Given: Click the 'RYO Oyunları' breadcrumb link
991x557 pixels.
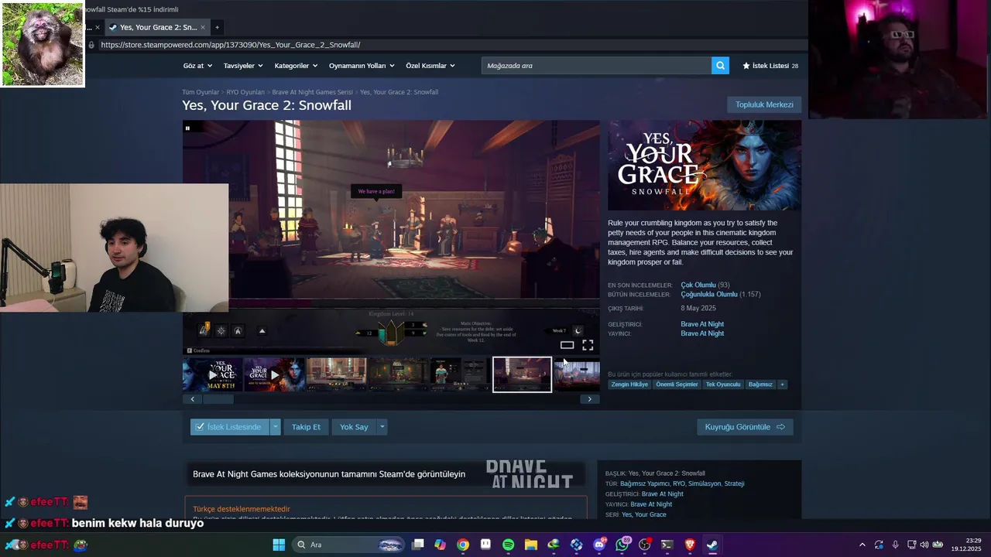Looking at the screenshot, I should pyautogui.click(x=245, y=92).
